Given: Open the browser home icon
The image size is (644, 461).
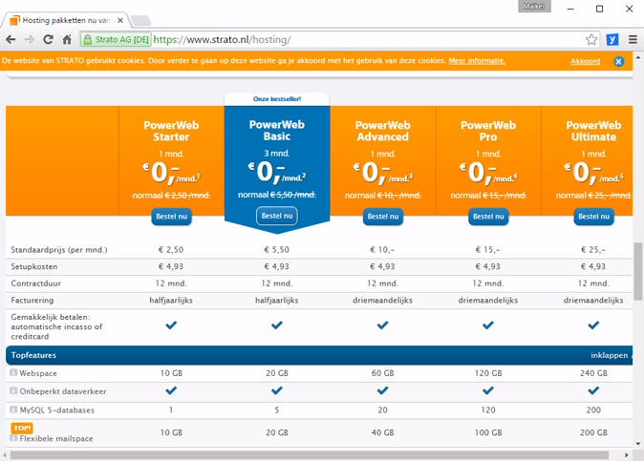Looking at the screenshot, I should (x=67, y=40).
